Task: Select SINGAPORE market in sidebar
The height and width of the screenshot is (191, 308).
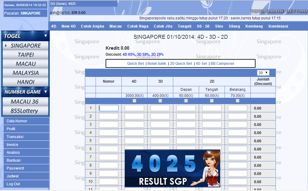Action: click(x=25, y=46)
